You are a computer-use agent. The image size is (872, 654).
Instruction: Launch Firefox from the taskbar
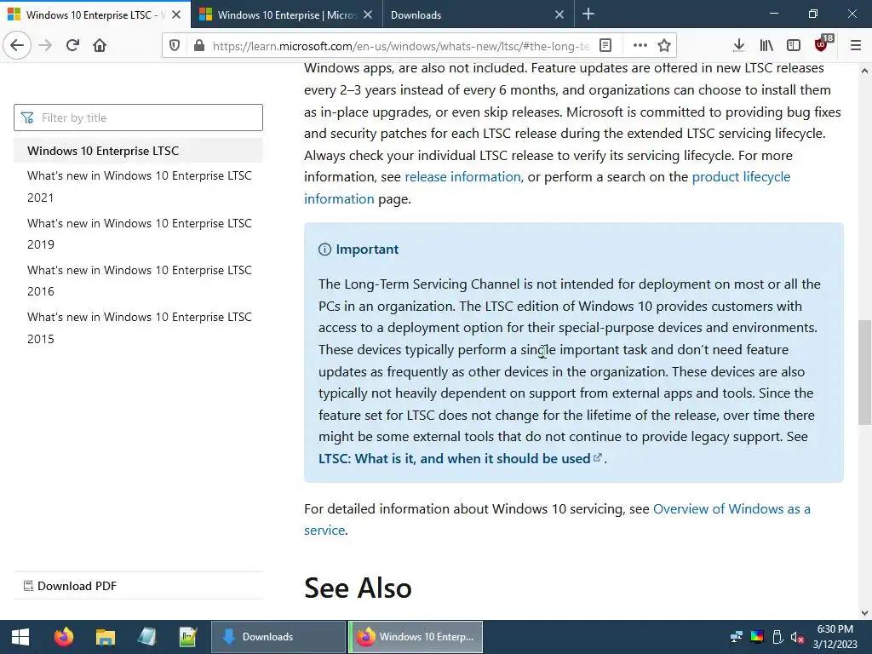pyautogui.click(x=63, y=637)
